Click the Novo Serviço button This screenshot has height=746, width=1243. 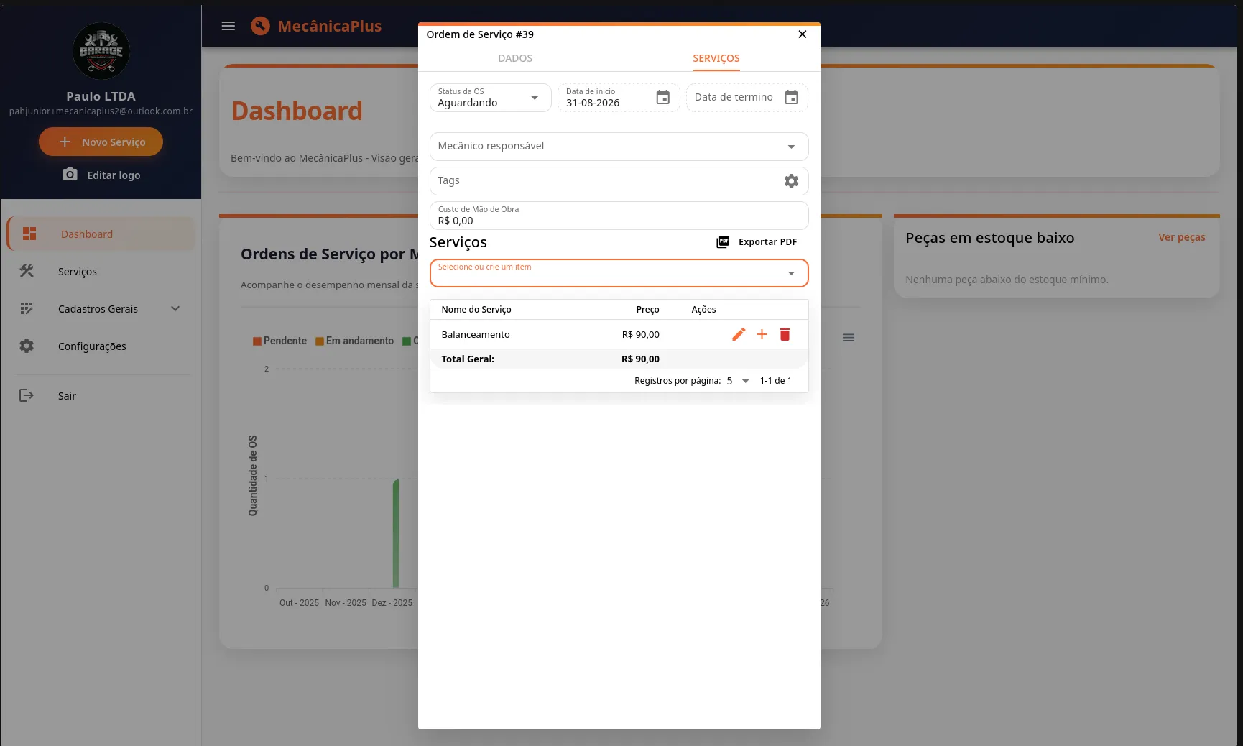[x=101, y=142]
